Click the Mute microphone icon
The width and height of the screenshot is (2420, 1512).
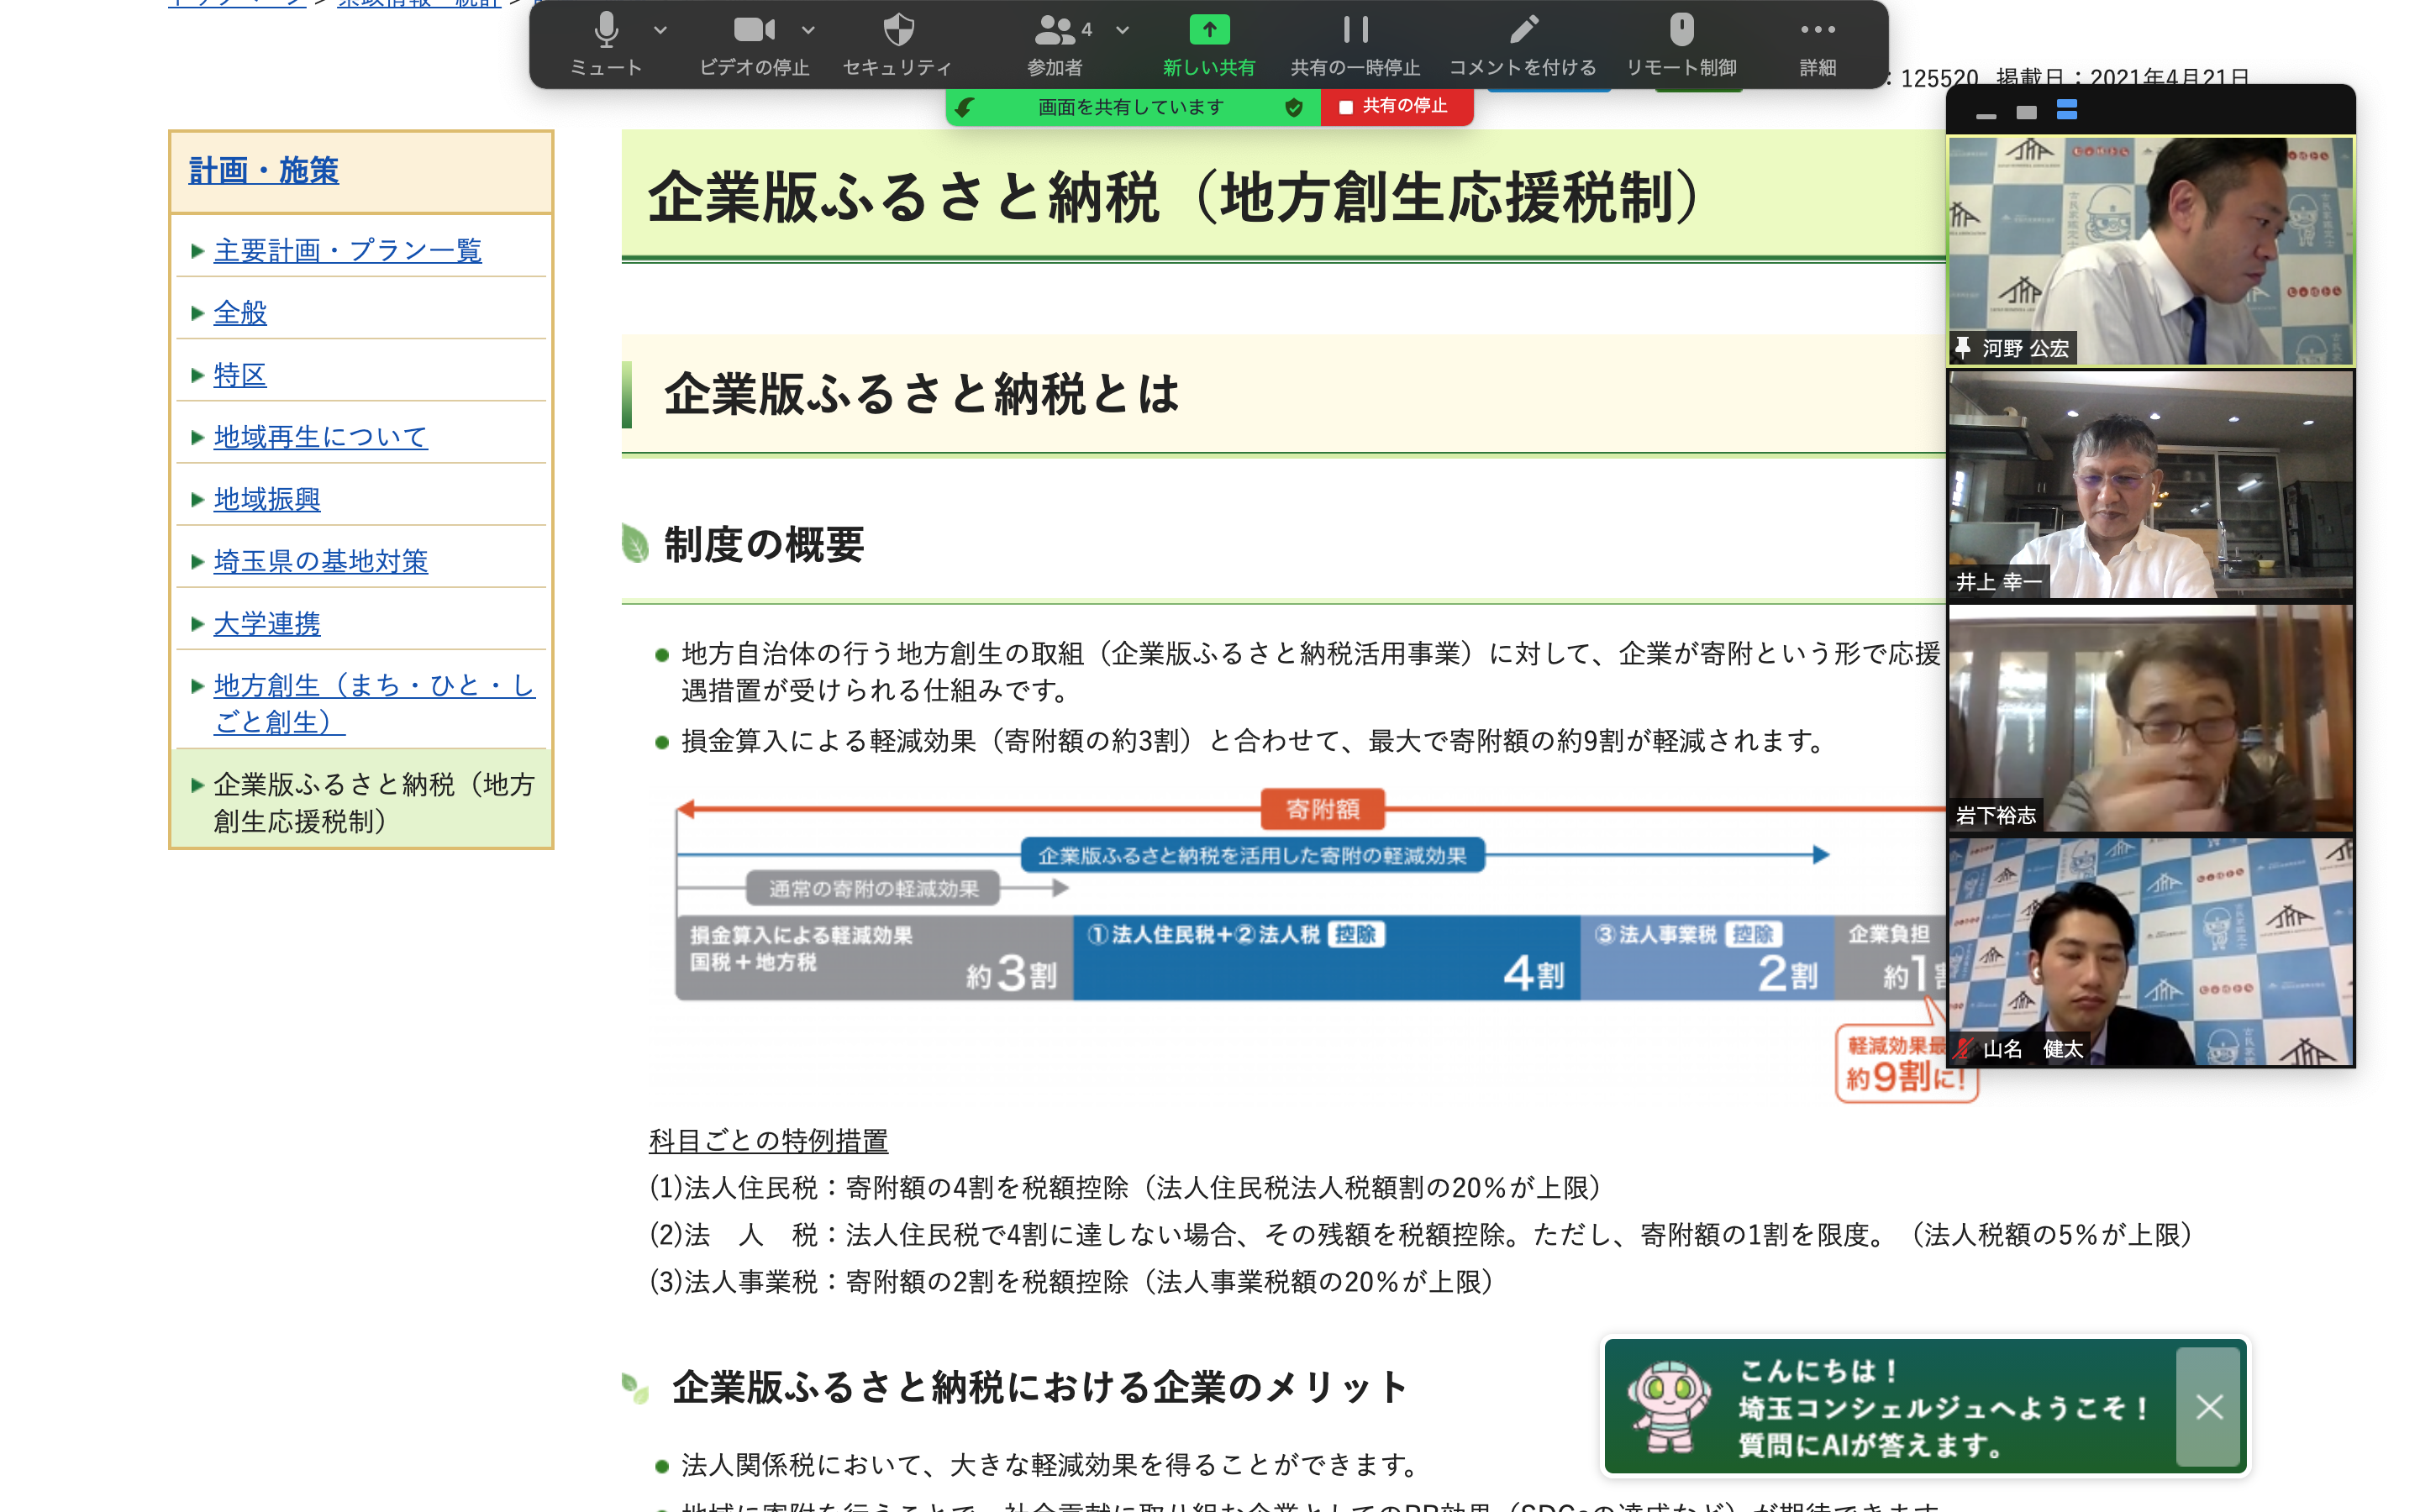pos(606,30)
